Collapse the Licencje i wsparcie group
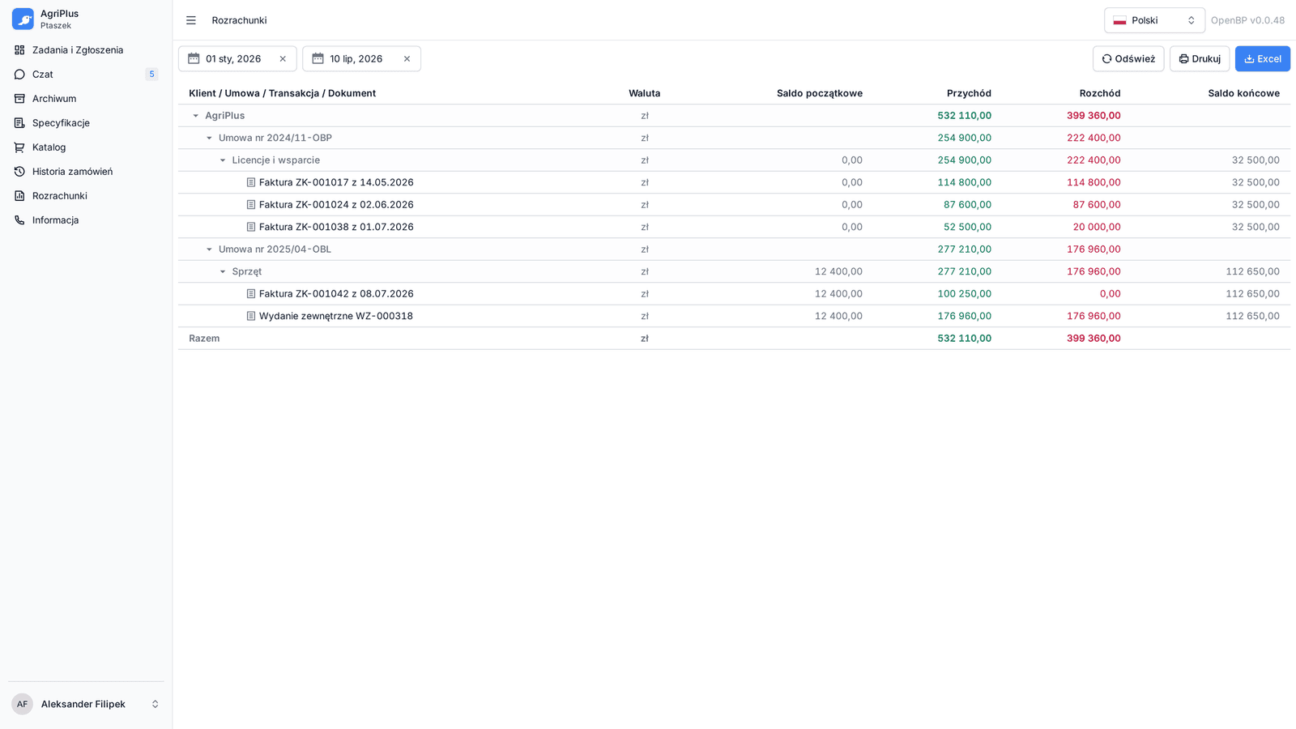Screen dimensions: 1296x729 (223, 160)
